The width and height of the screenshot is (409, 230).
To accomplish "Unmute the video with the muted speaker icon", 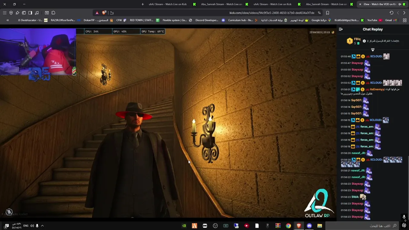I will coord(9,211).
